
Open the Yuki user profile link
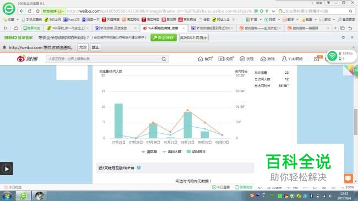tap(292, 59)
